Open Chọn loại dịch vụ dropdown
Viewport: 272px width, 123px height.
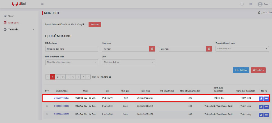(x=128, y=62)
